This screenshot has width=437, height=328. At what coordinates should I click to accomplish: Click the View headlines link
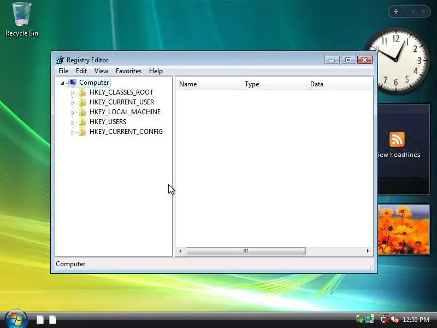[x=399, y=155]
